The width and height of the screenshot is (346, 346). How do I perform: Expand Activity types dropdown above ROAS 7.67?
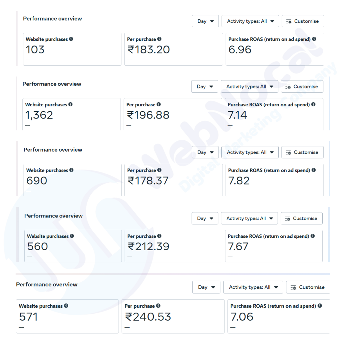[x=249, y=218]
